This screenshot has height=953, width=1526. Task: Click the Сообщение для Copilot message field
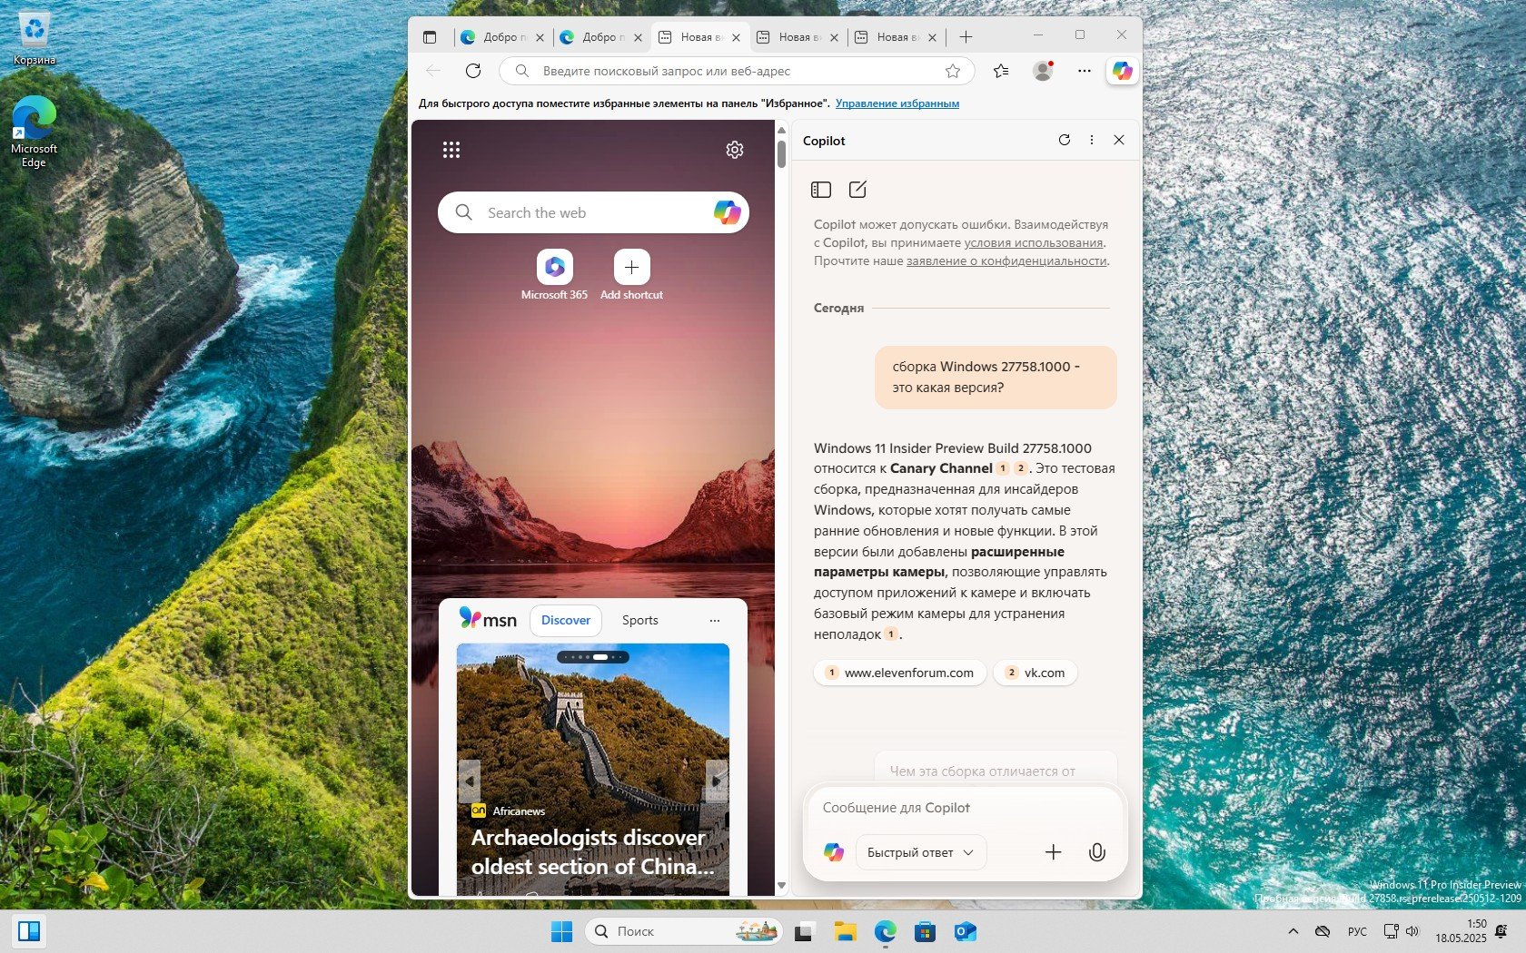[x=965, y=808]
